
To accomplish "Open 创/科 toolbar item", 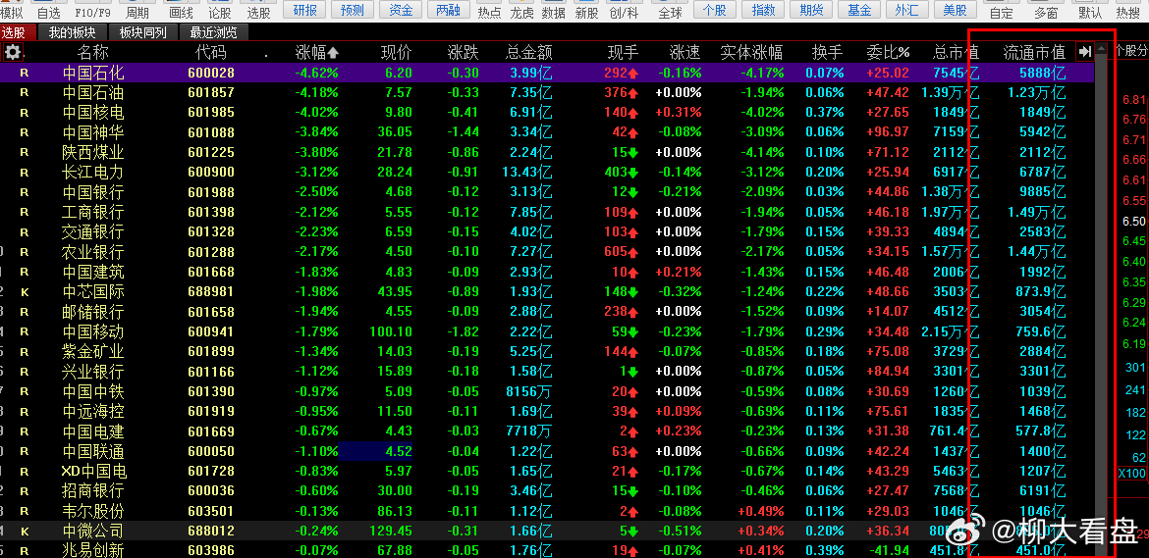I will [x=624, y=13].
